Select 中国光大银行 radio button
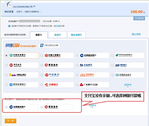The width and height of the screenshot is (149, 126). point(6,75)
